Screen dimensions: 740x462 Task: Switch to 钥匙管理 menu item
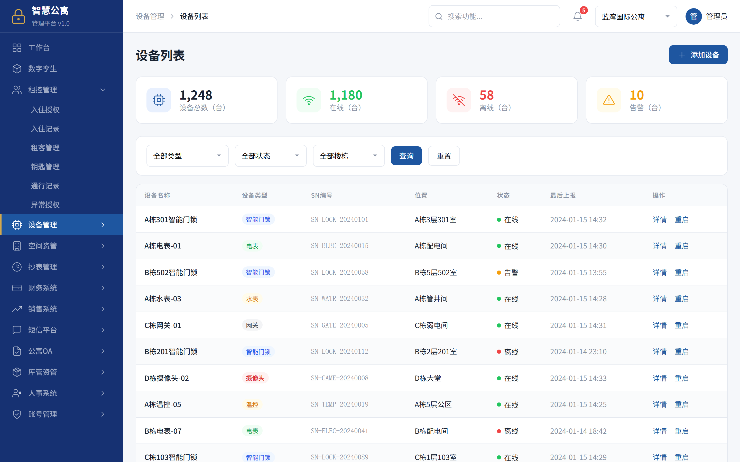pos(45,167)
